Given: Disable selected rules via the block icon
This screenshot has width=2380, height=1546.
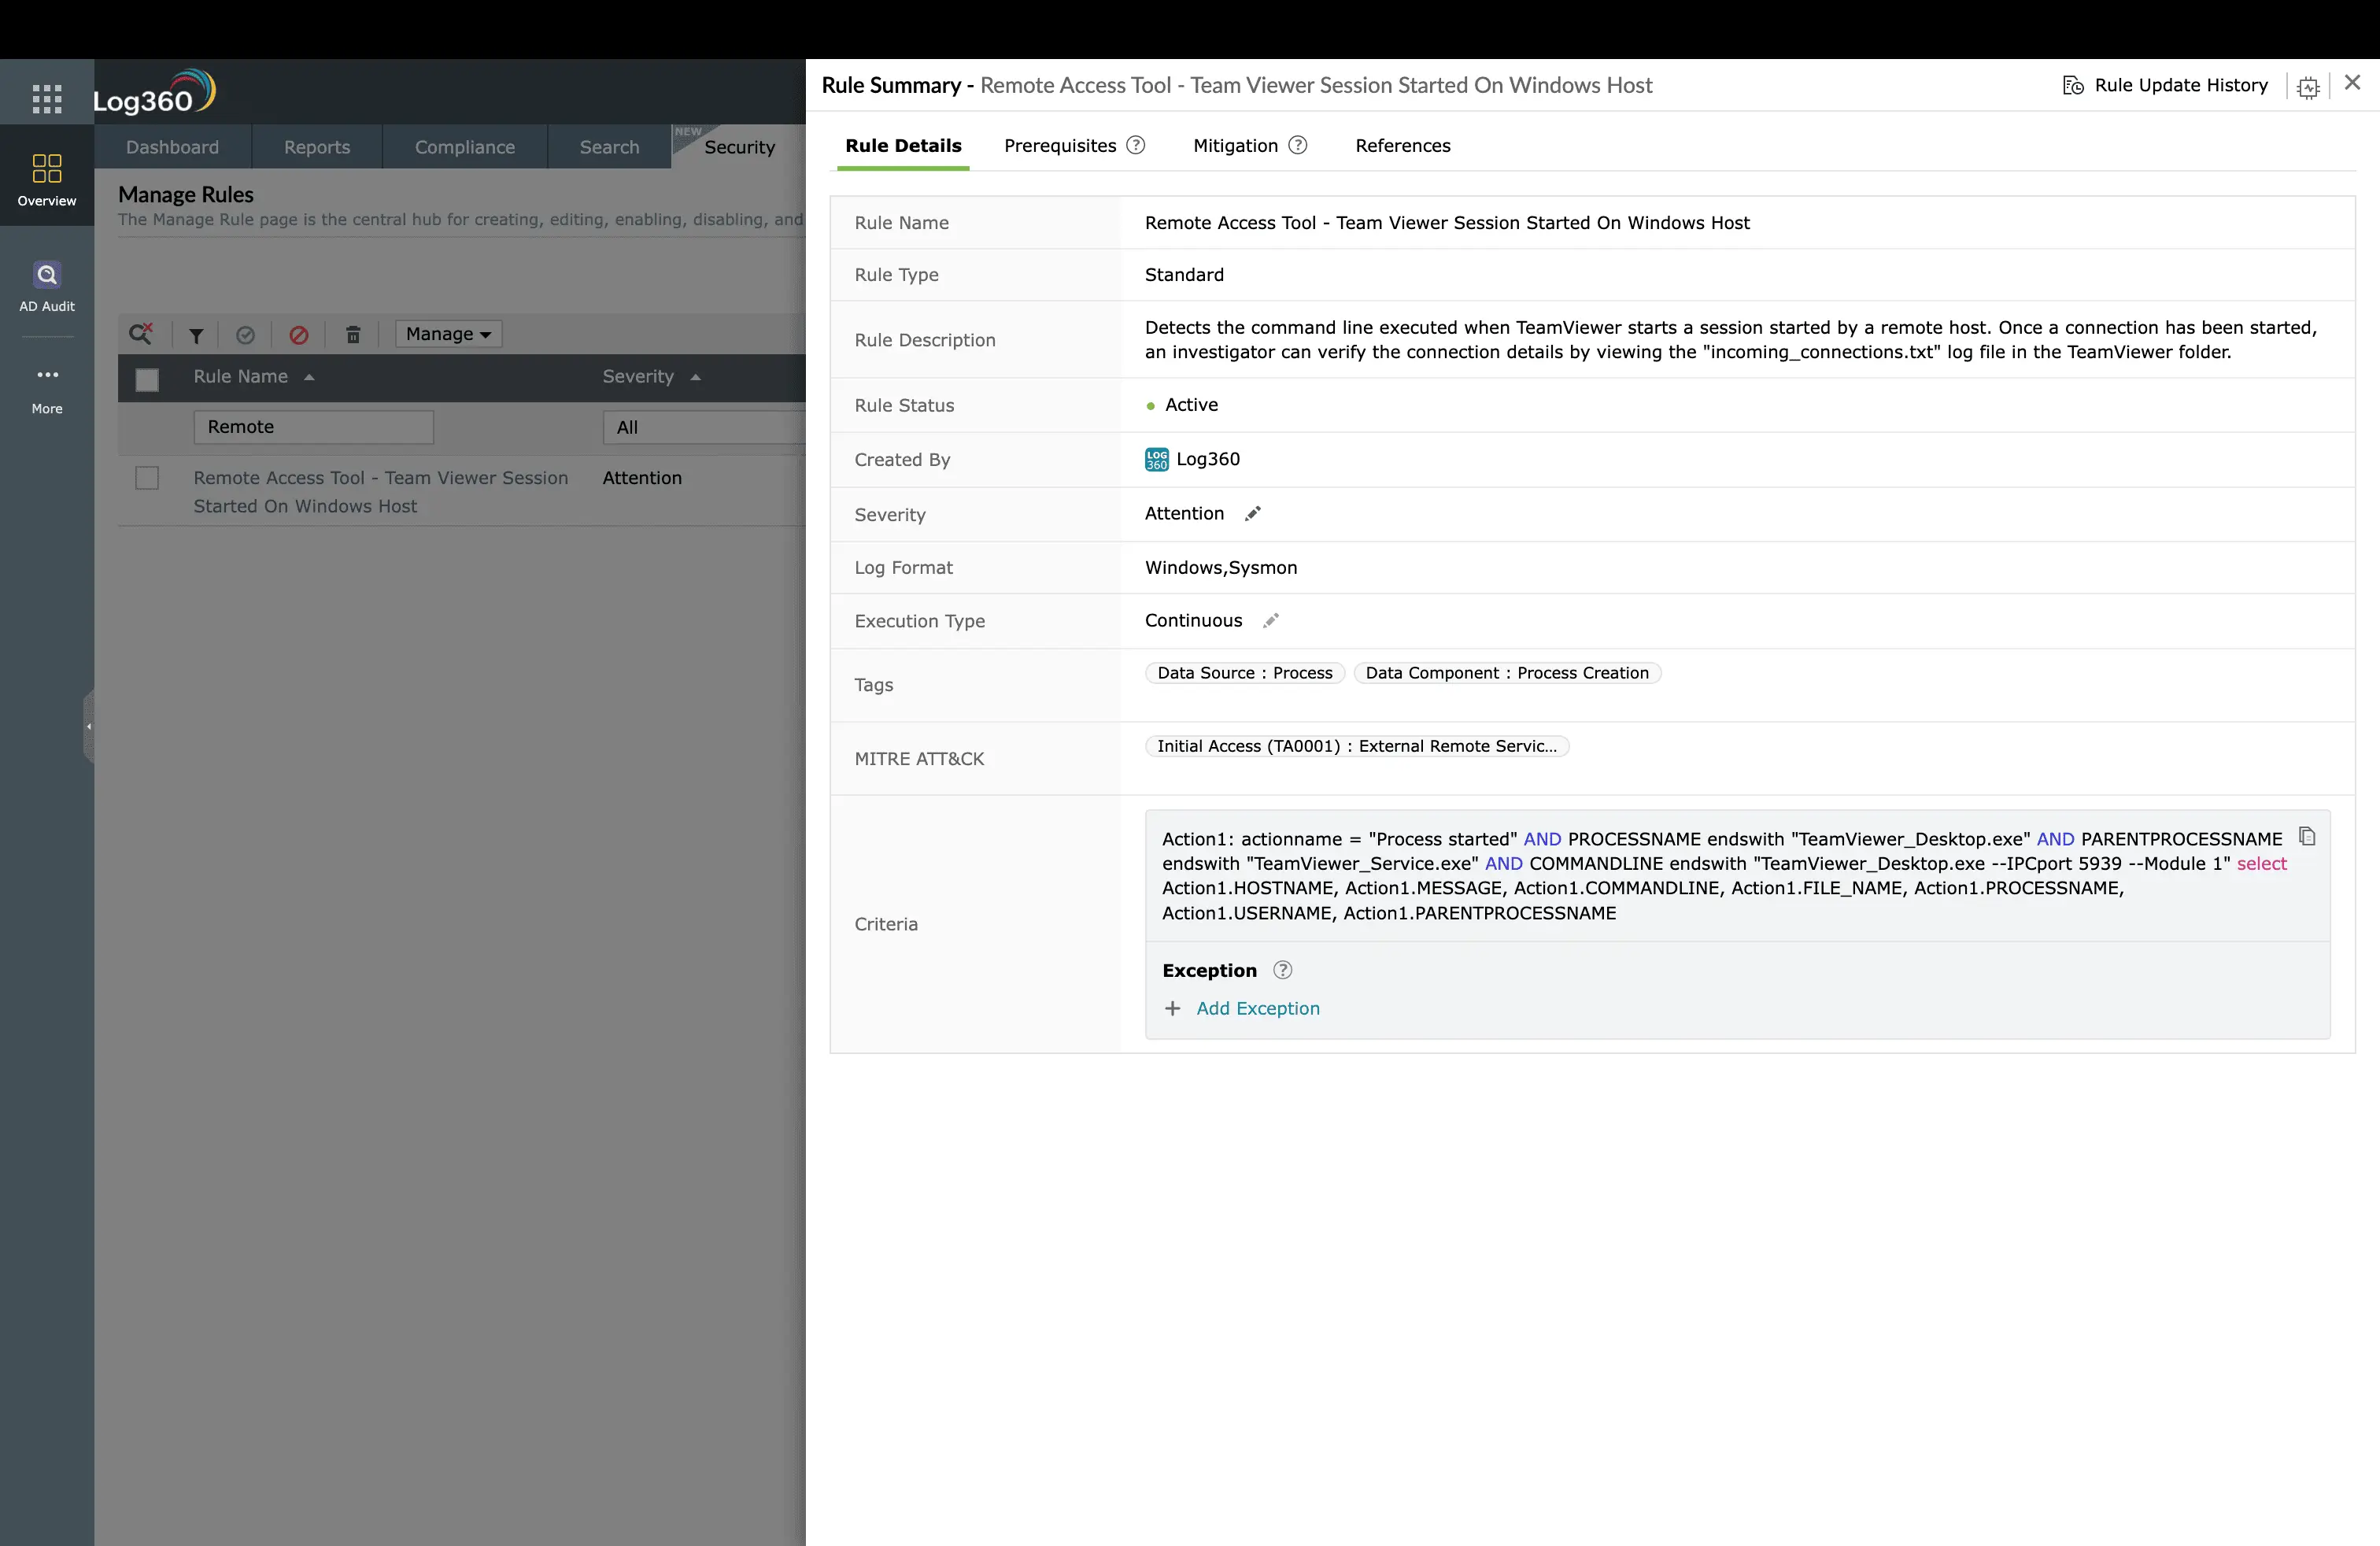Looking at the screenshot, I should [x=298, y=334].
